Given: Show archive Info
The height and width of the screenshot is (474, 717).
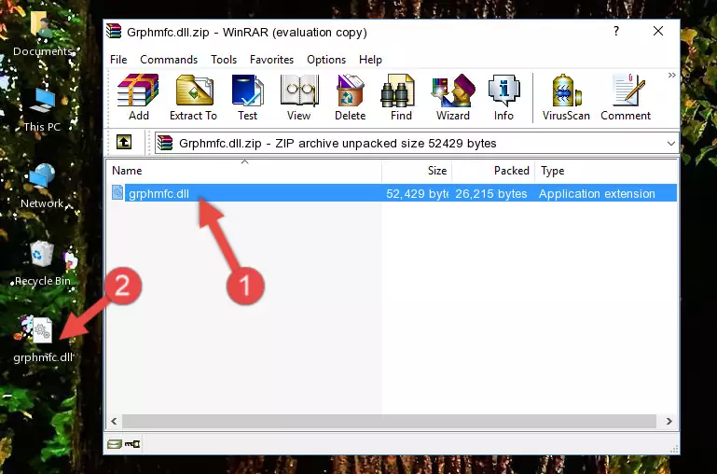Looking at the screenshot, I should (x=503, y=97).
